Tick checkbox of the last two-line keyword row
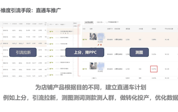This screenshot has width=178, height=112. [48, 75]
